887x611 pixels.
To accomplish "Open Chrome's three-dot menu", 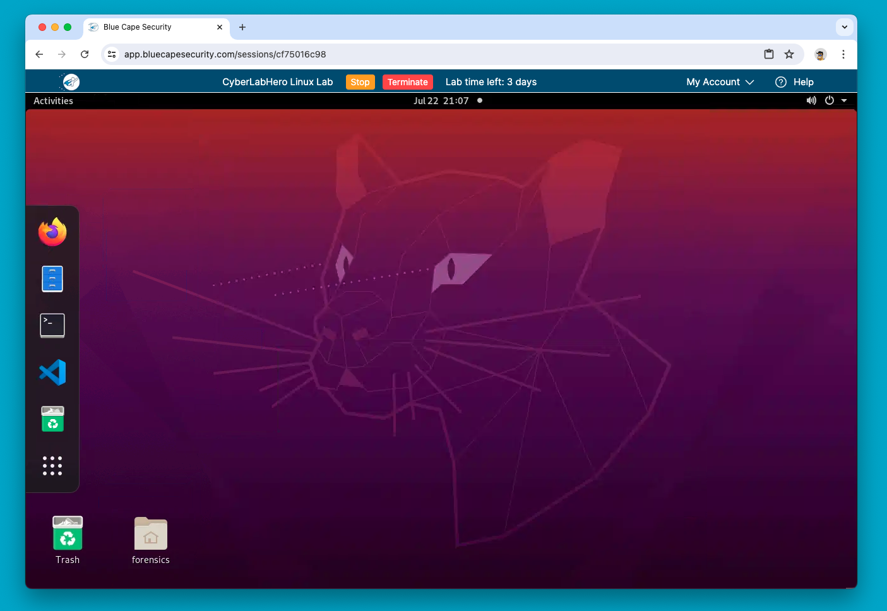I will [843, 54].
